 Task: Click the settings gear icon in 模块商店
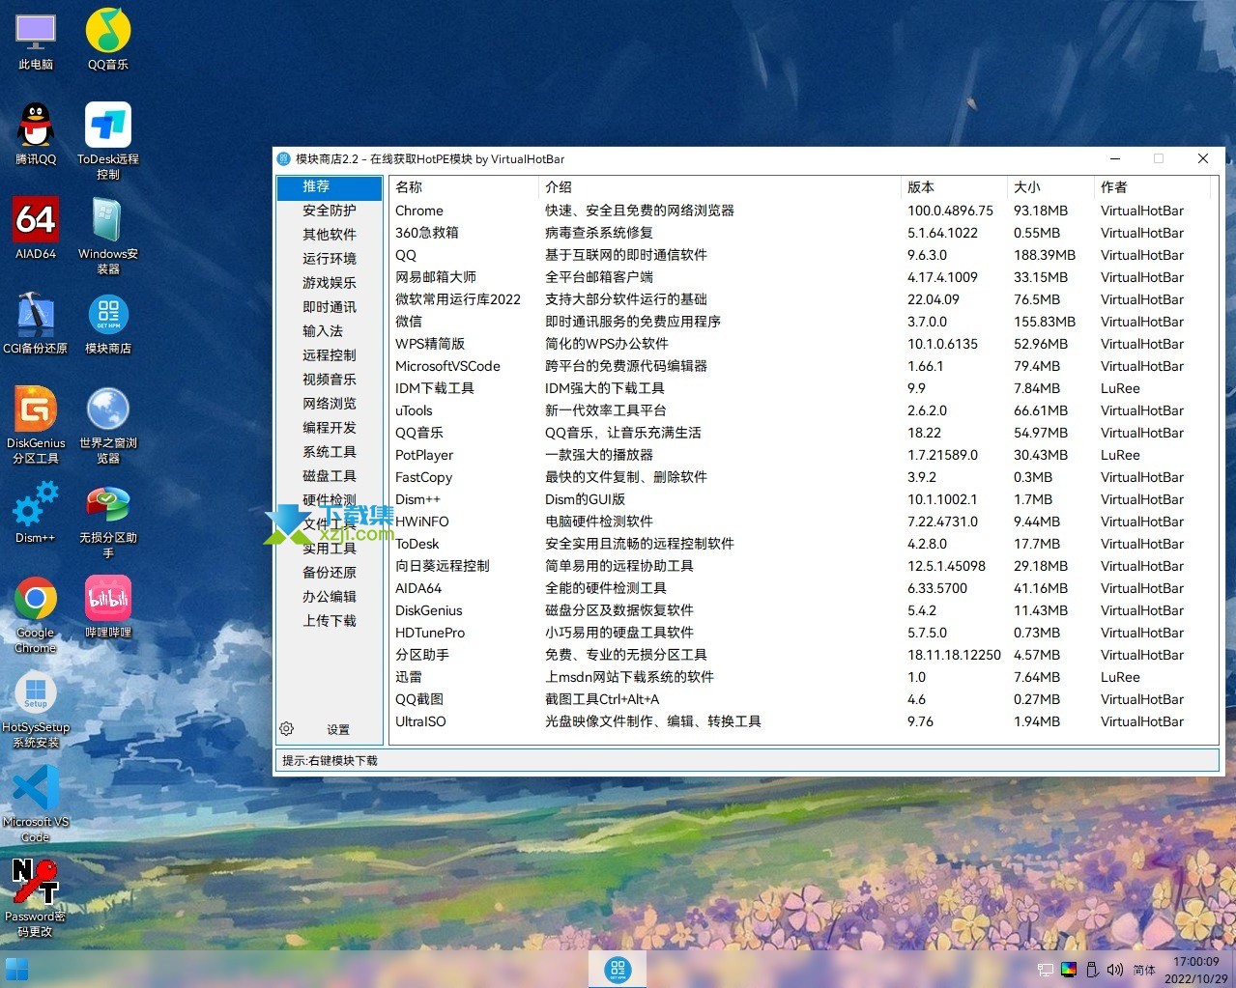click(286, 729)
